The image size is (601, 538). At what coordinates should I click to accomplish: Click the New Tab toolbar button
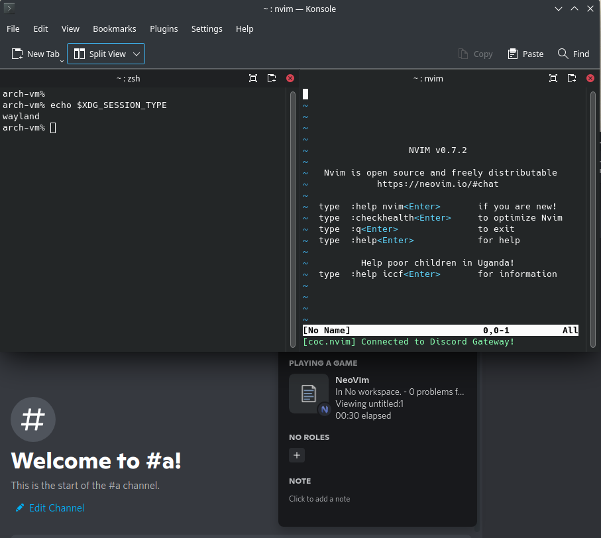coord(35,54)
